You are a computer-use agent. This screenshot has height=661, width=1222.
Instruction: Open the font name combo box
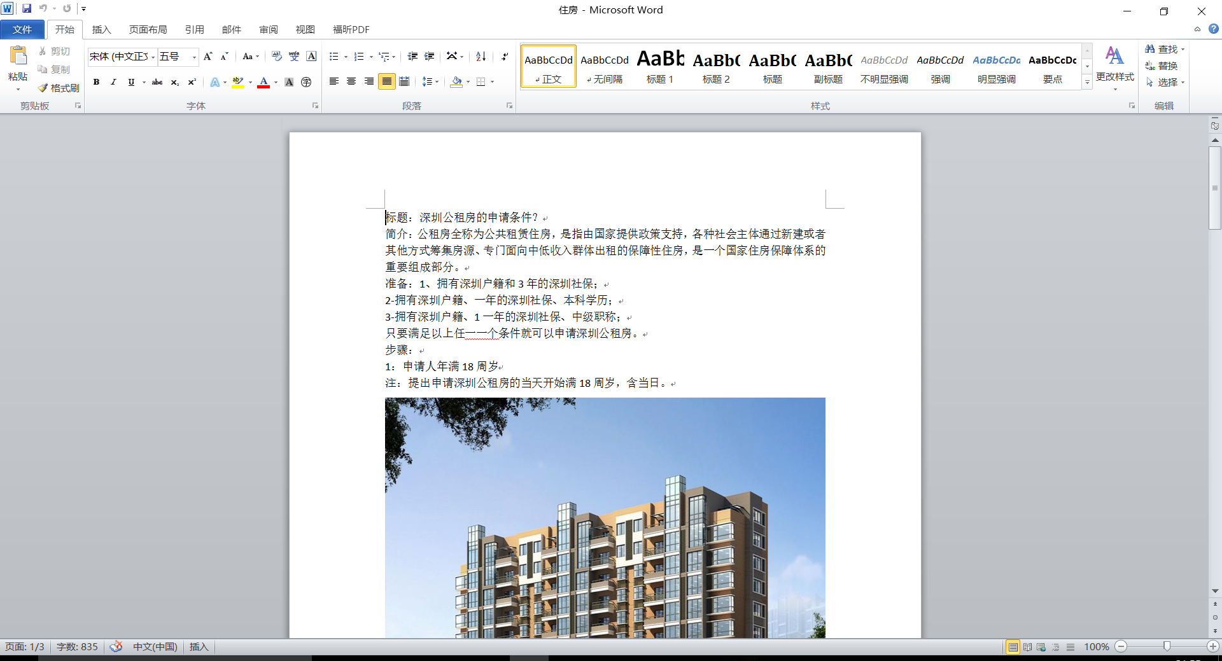(122, 57)
